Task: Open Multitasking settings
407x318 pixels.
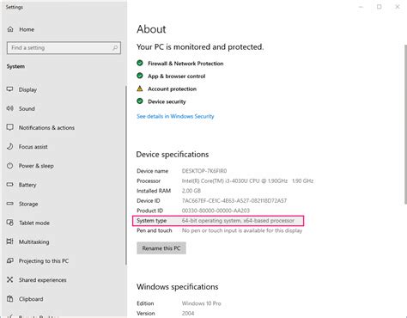Action: (33, 242)
